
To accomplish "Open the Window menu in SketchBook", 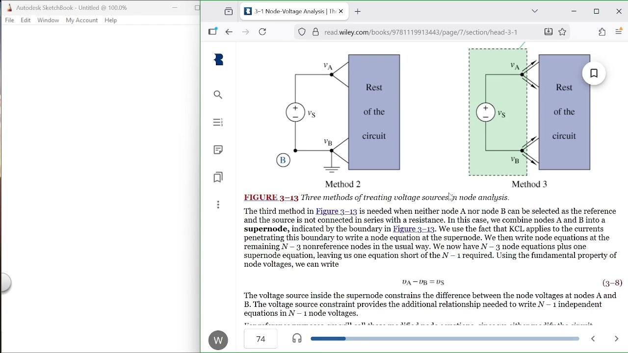I will tap(48, 20).
